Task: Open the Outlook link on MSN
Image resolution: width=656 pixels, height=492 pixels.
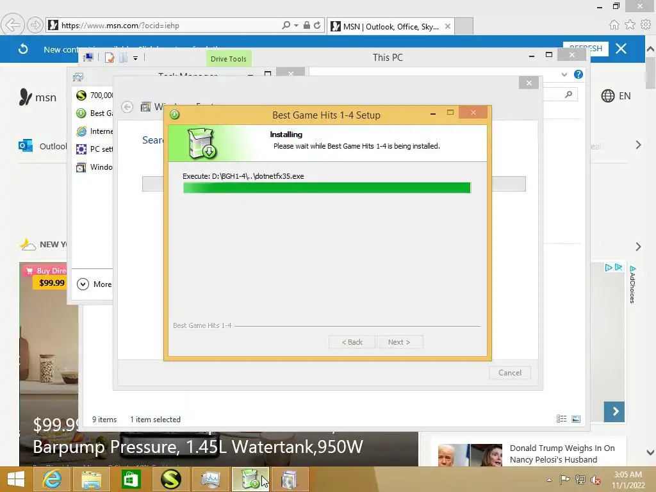Action: pyautogui.click(x=42, y=146)
